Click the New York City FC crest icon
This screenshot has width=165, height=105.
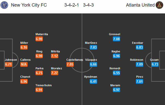point(4,5)
